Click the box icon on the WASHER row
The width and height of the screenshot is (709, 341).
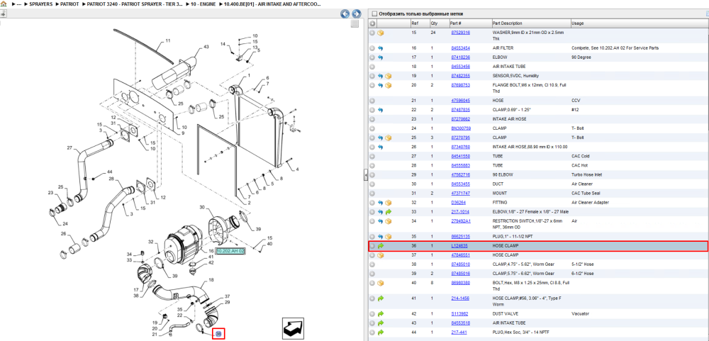tap(381, 33)
